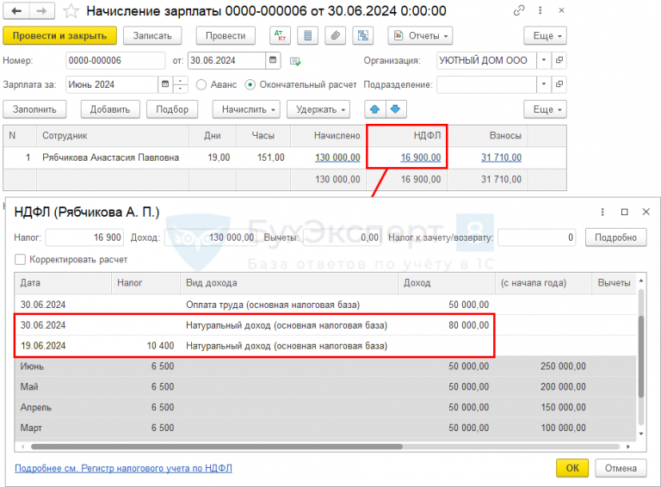661x487 pixels.
Task: Select the Апрель summary row
Action: [325, 407]
